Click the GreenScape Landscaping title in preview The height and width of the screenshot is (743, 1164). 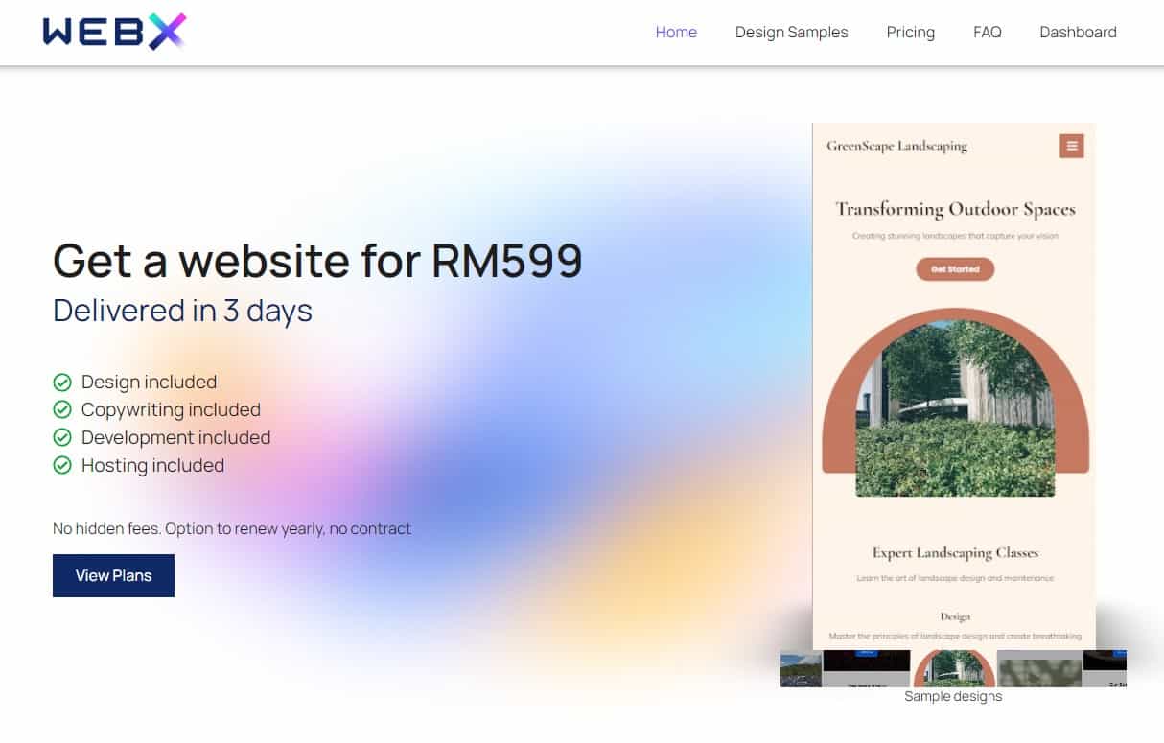[896, 146]
